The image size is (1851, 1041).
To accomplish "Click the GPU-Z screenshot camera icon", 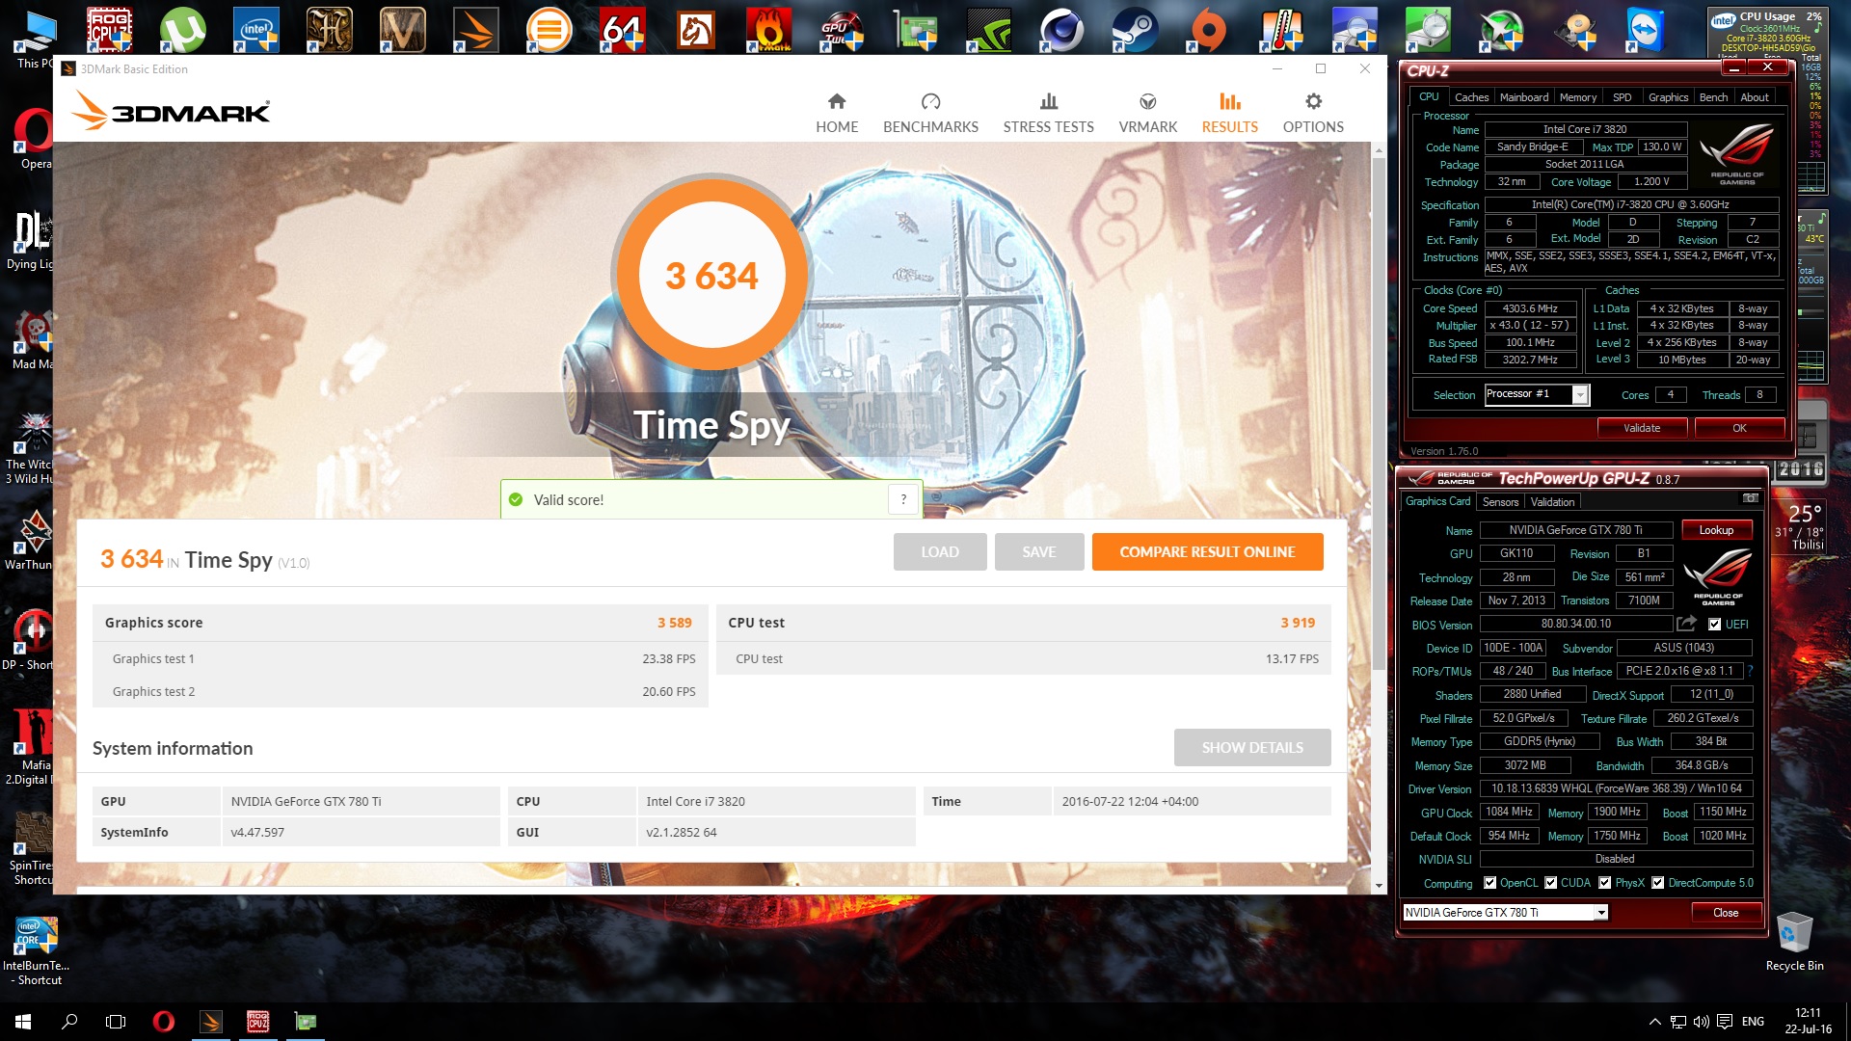I will click(x=1750, y=498).
